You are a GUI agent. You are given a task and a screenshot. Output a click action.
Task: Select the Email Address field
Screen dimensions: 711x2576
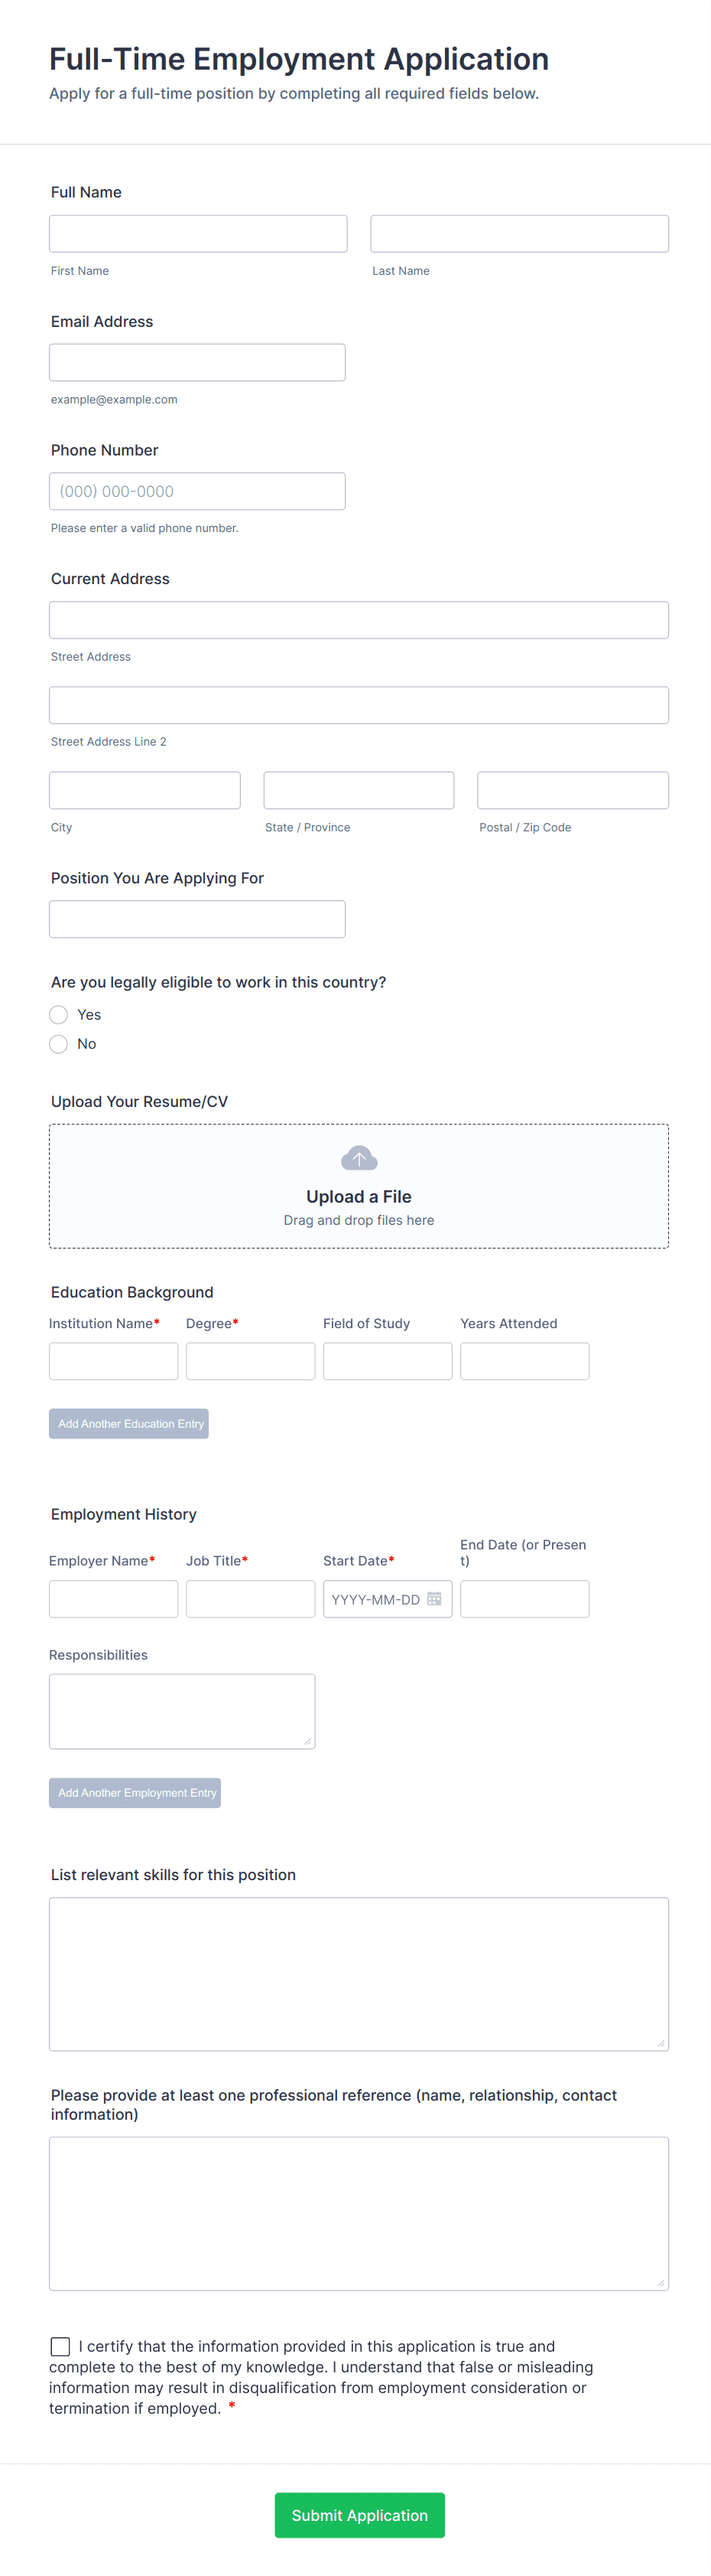pyautogui.click(x=196, y=361)
